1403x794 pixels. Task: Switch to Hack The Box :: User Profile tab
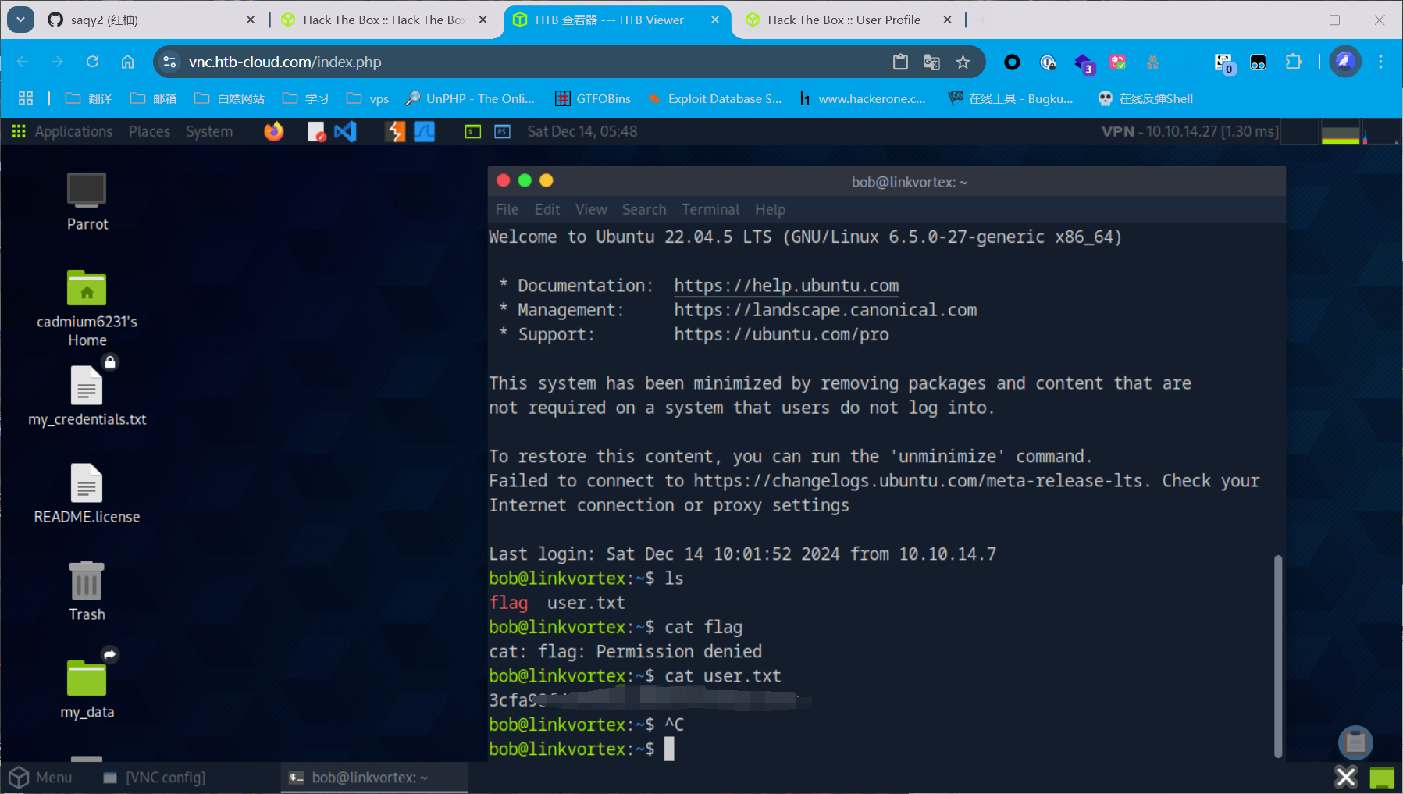coord(849,20)
